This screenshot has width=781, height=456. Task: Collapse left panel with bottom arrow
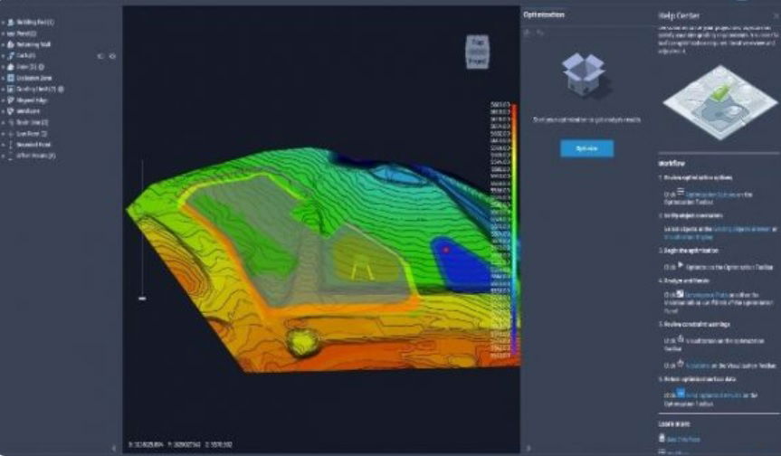tap(114, 448)
